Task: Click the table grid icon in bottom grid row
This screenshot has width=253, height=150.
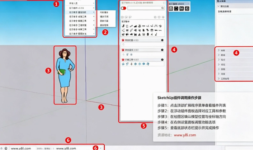Action: [144, 34]
